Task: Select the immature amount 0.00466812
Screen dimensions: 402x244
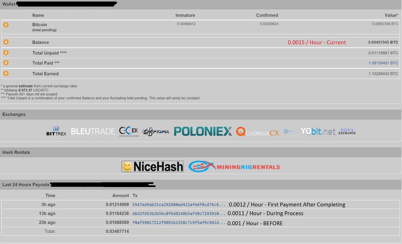Action: pos(186,24)
